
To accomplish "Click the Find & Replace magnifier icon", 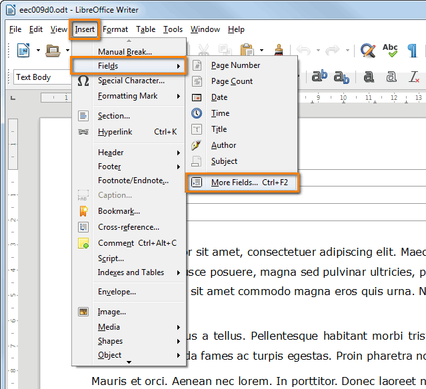I will pyautogui.click(x=368, y=50).
